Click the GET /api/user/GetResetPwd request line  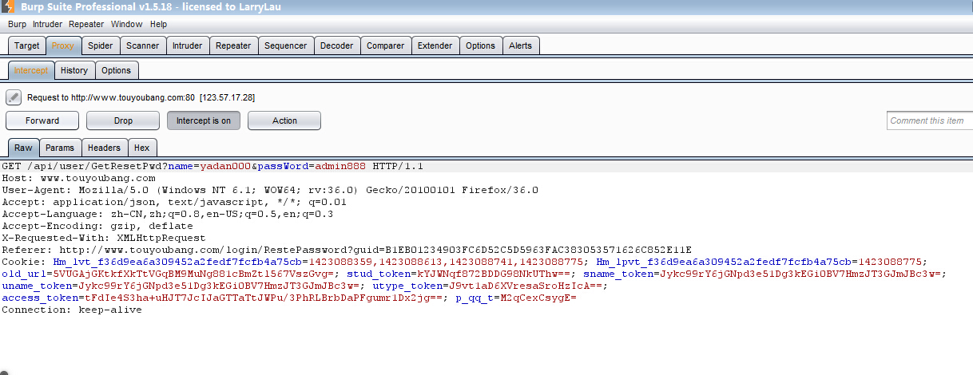[x=212, y=166]
